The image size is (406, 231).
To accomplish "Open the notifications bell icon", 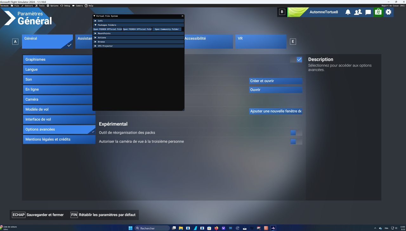I will [x=348, y=12].
